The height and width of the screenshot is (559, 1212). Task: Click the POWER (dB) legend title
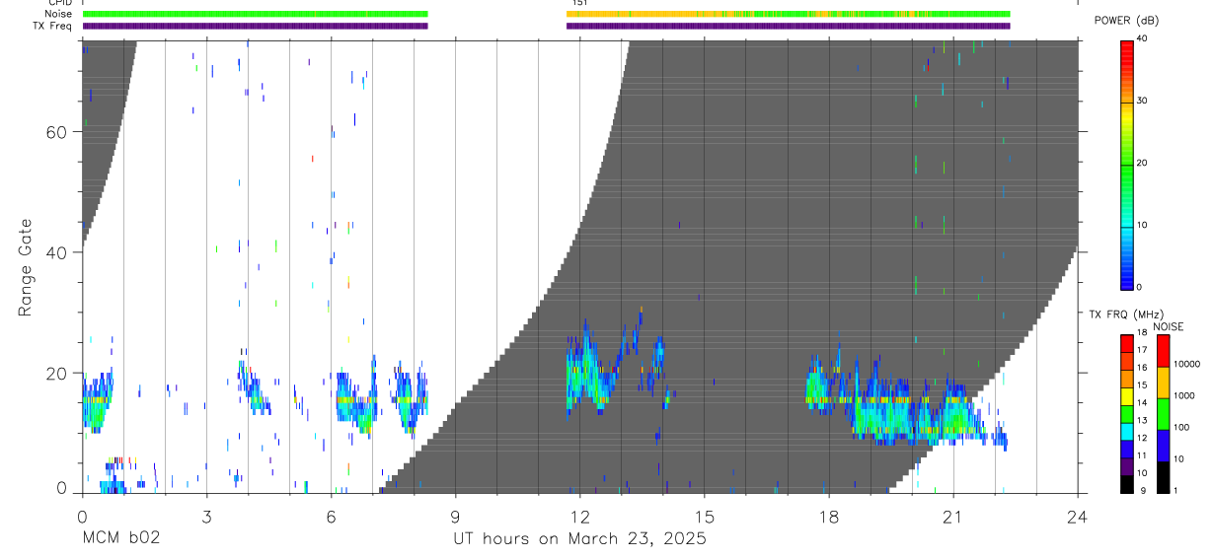[1126, 21]
